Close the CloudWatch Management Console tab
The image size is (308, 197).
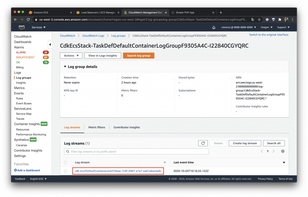(166, 12)
